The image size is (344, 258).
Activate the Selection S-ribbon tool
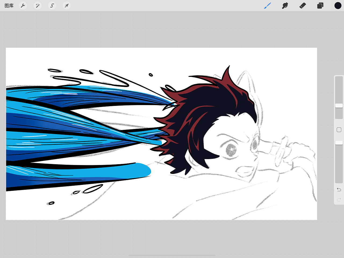point(52,6)
